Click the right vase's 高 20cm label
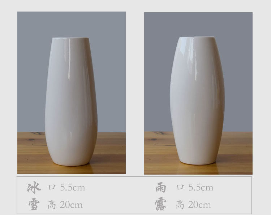The width and height of the screenshot is (271, 215). tap(193, 205)
